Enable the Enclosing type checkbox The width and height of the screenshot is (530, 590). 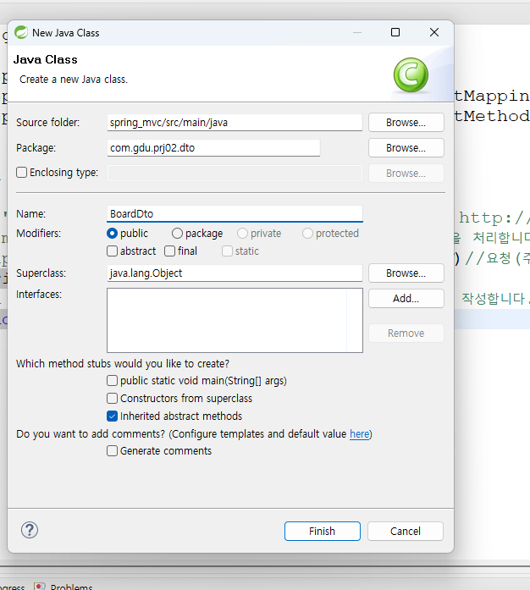22,173
